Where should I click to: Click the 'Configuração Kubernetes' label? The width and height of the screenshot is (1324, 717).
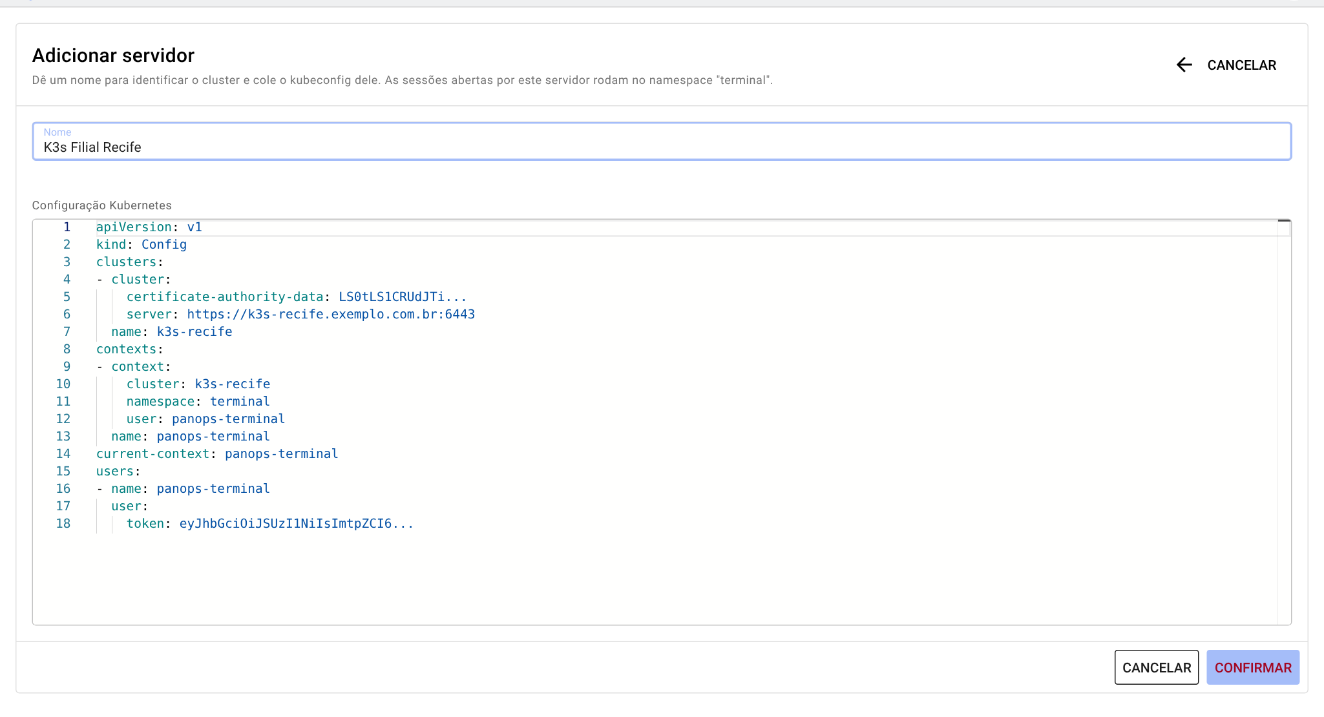(102, 205)
